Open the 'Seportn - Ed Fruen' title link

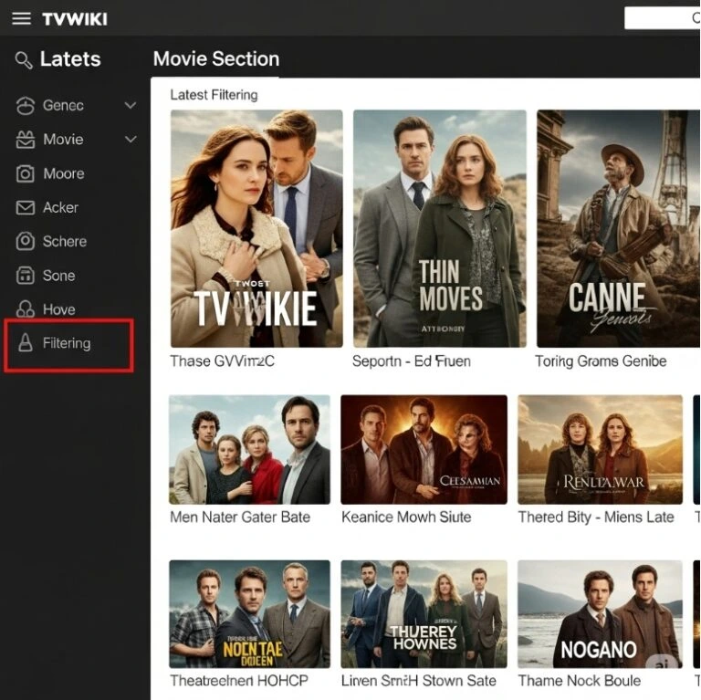[x=412, y=361]
